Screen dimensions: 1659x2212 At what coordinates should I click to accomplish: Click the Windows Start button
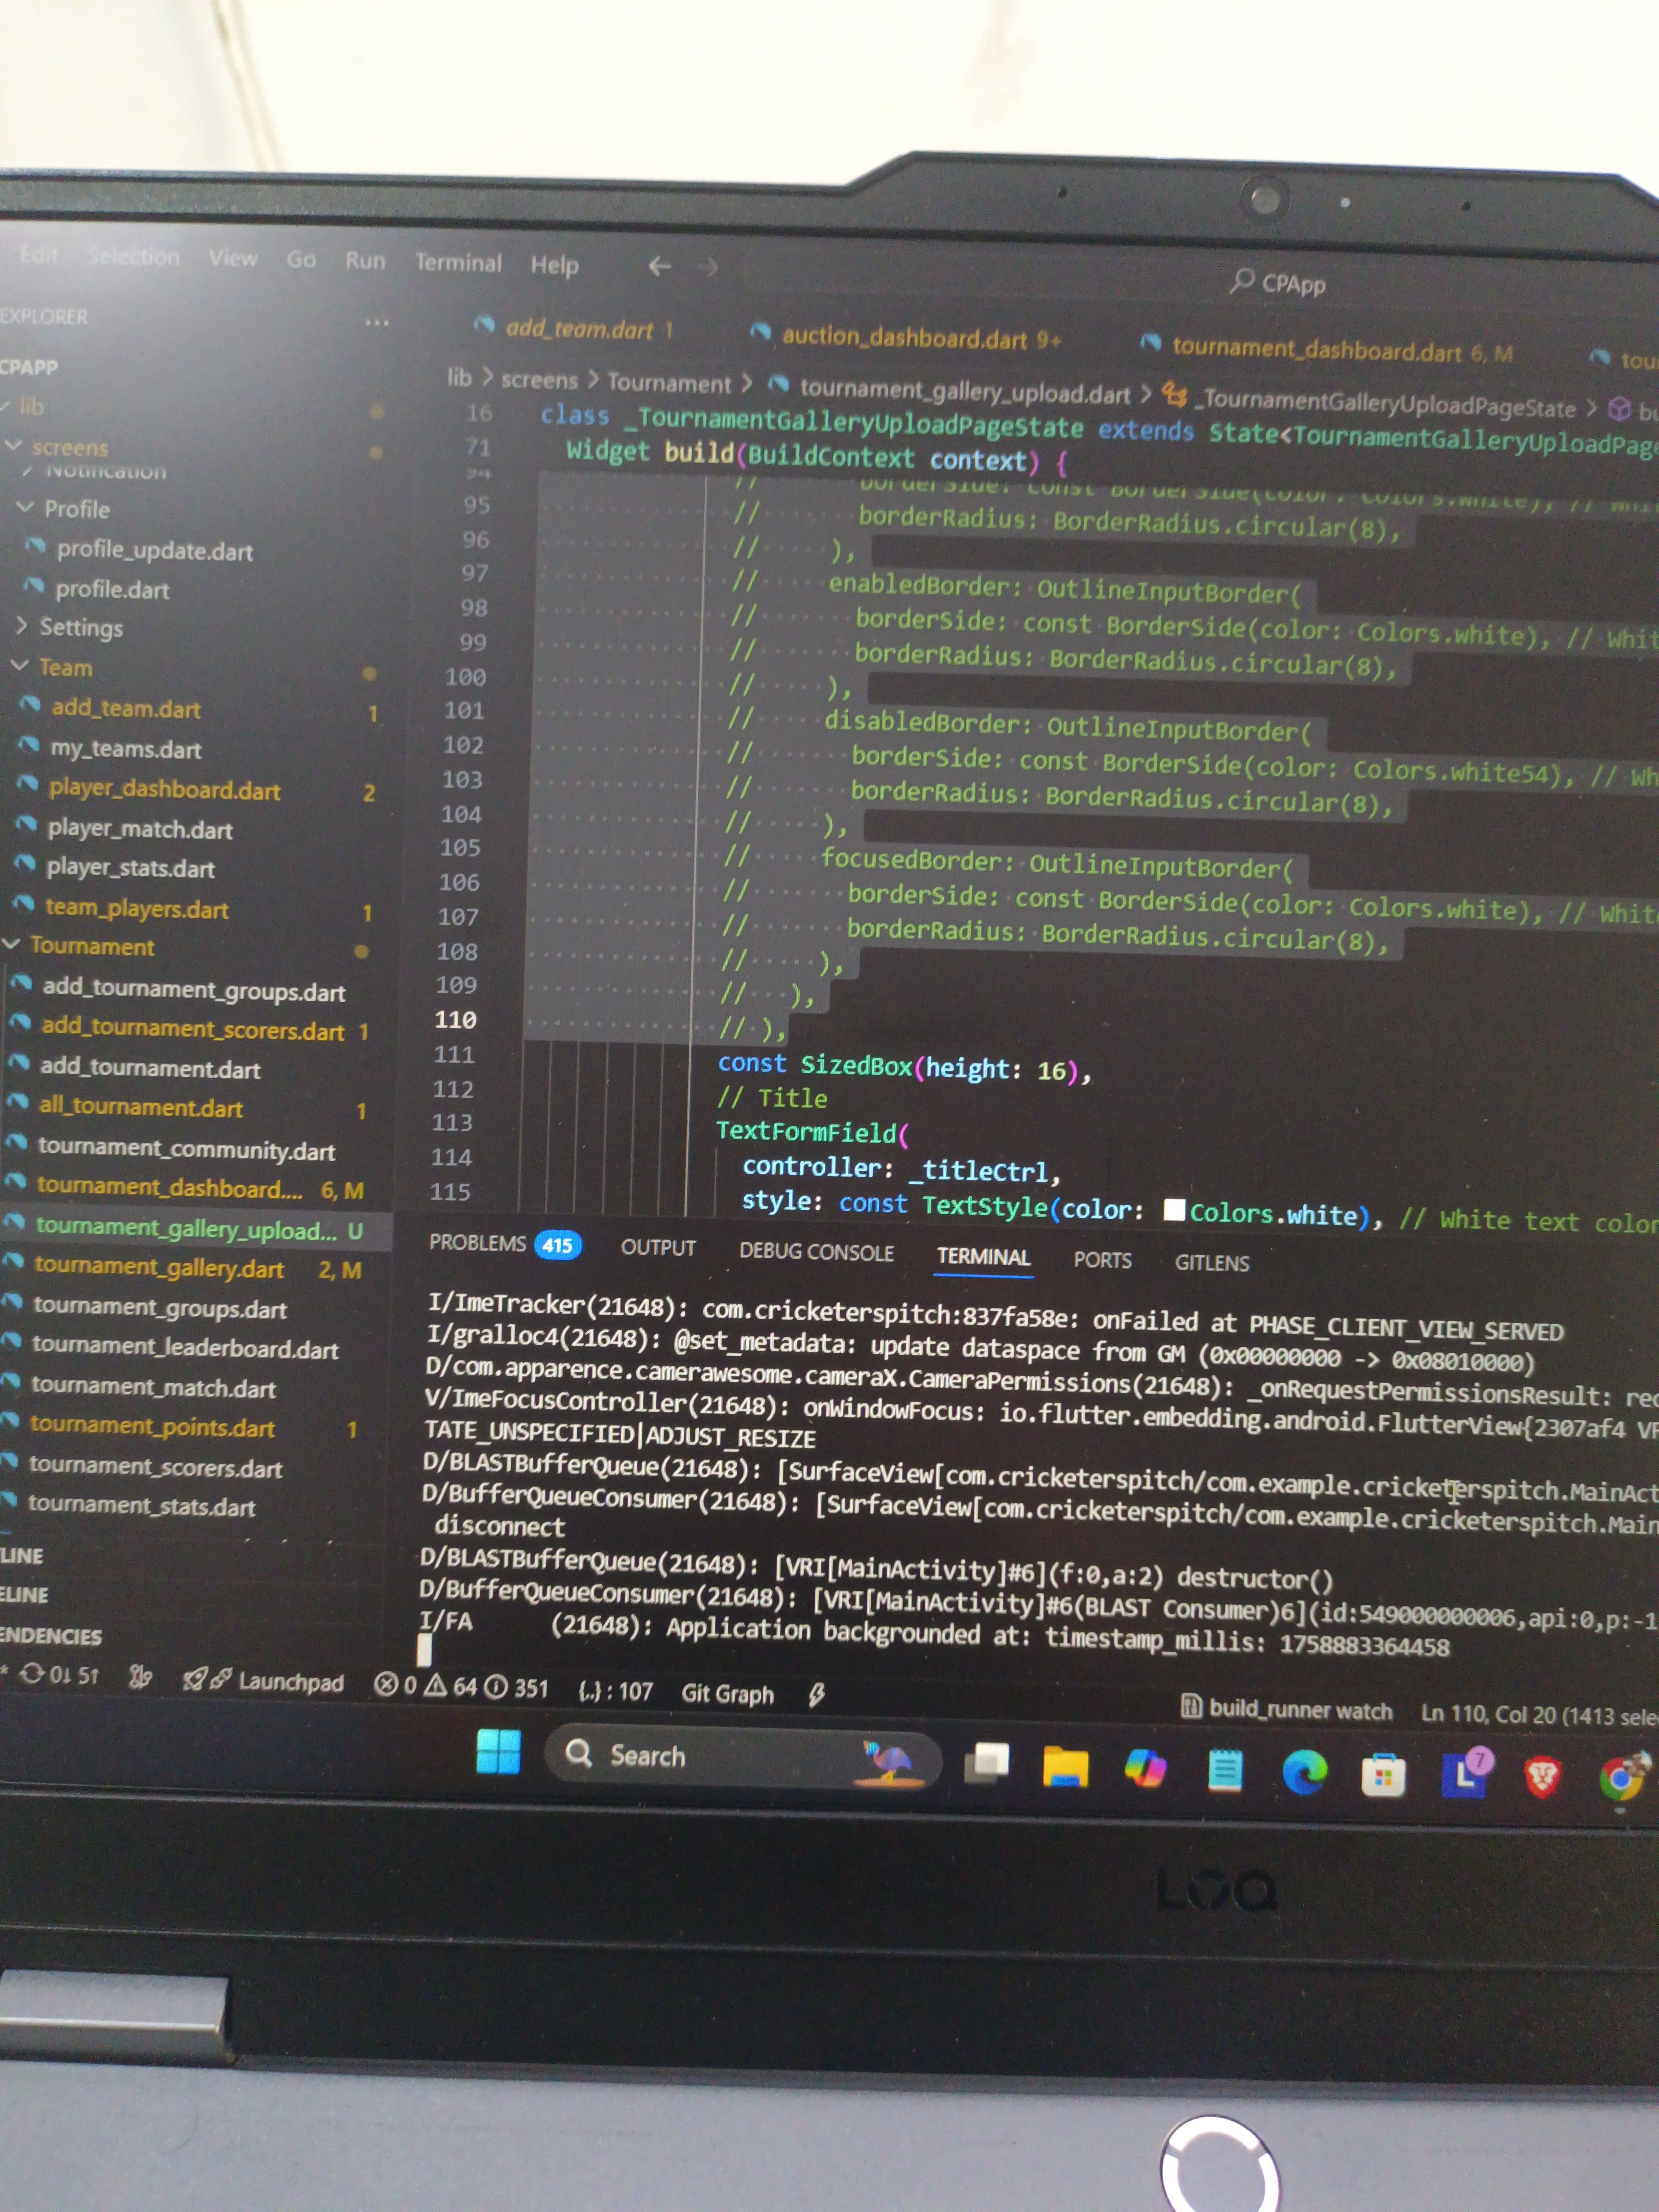(498, 1751)
